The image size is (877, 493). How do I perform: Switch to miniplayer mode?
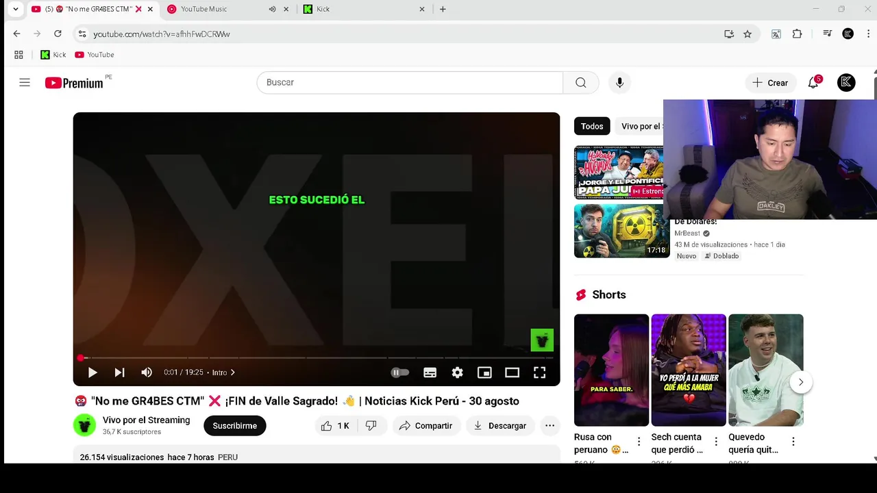pyautogui.click(x=485, y=372)
